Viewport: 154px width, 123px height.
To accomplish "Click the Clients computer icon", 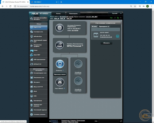I will pyautogui.click(x=60, y=64).
